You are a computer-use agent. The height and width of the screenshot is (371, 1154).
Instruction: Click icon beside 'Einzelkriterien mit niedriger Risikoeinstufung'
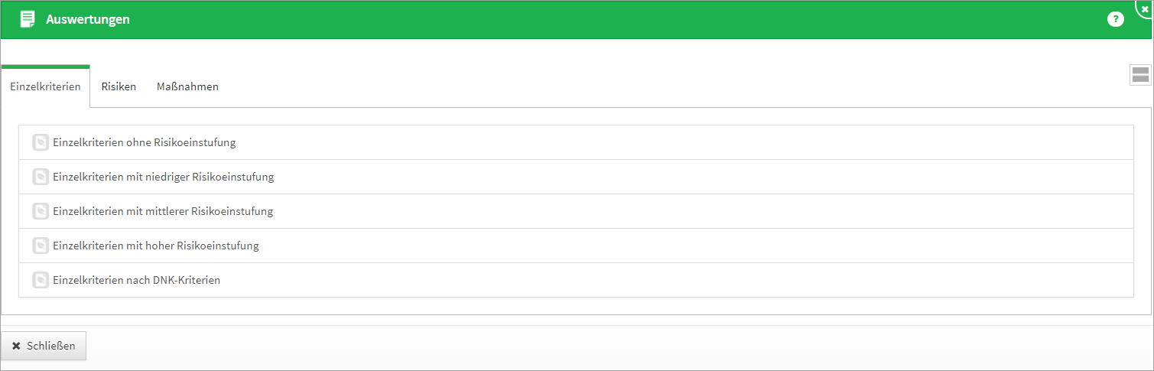pyautogui.click(x=41, y=177)
